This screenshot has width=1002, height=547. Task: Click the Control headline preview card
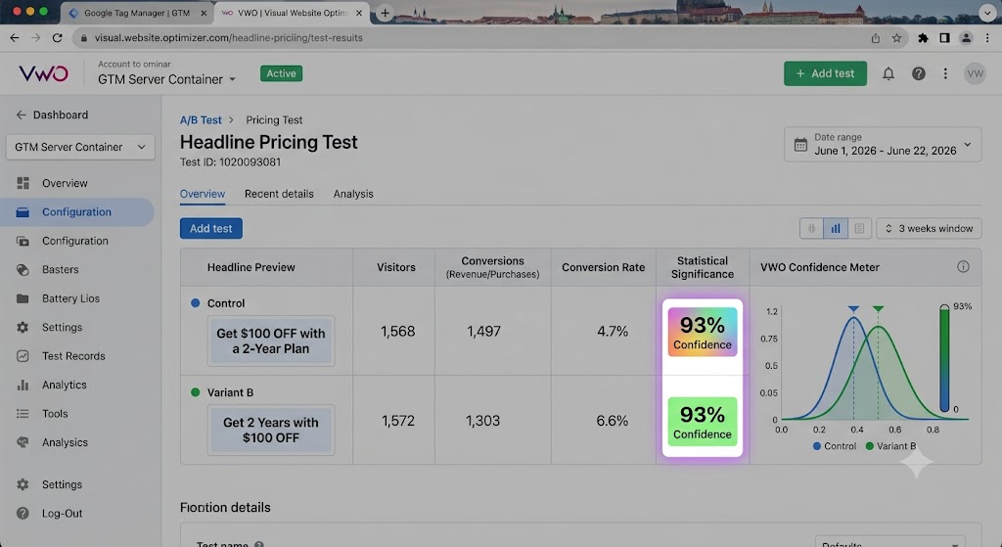coord(270,341)
